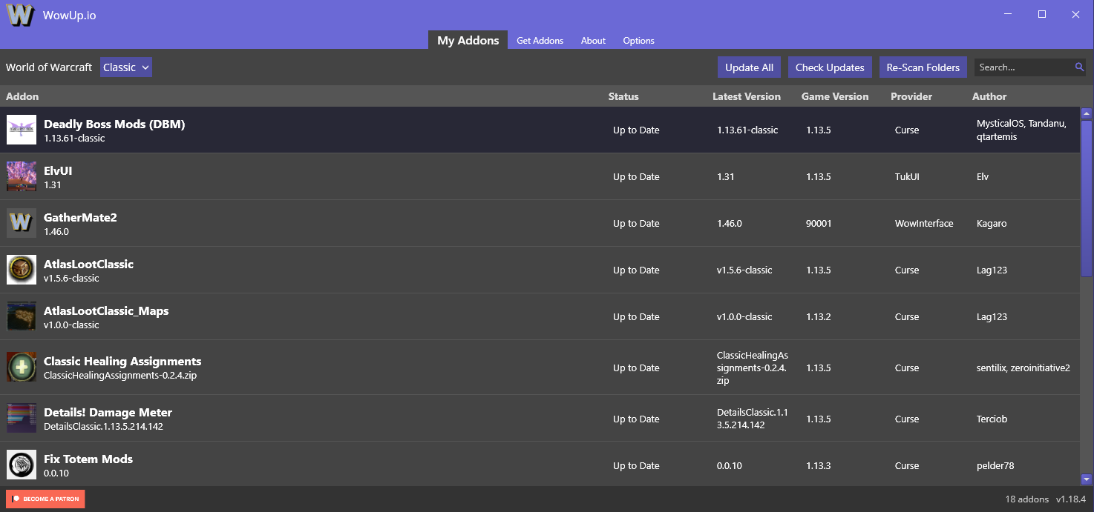Sort by the Status column header
This screenshot has height=512, width=1094.
tap(623, 96)
